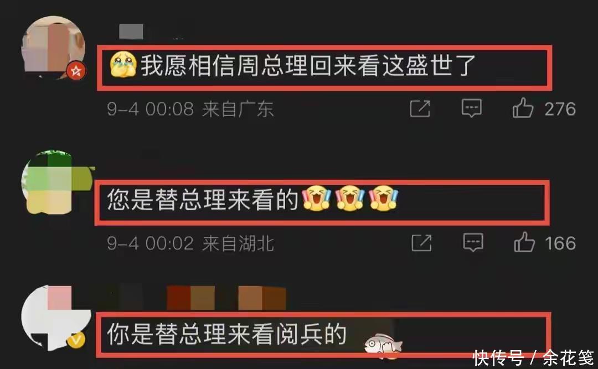This screenshot has width=598, height=369.
Task: Open replies on the Hubei comment
Action: point(473,242)
